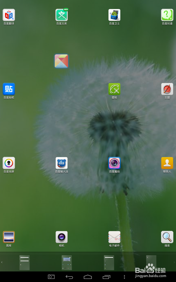Open the 百度贴吧 app

click(x=9, y=89)
